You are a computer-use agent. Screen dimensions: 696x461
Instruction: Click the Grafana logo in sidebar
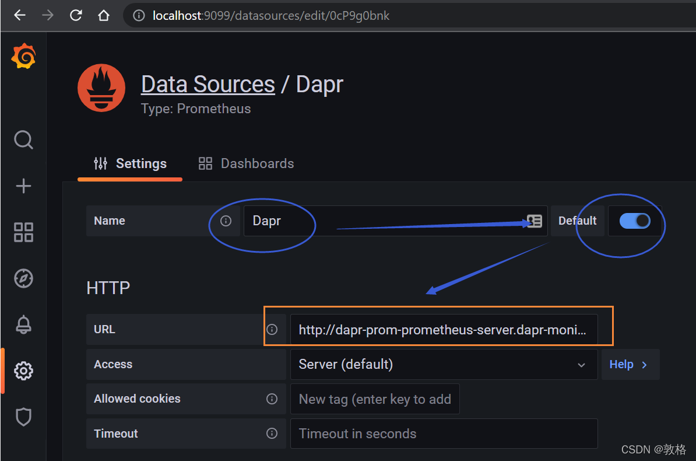(23, 56)
